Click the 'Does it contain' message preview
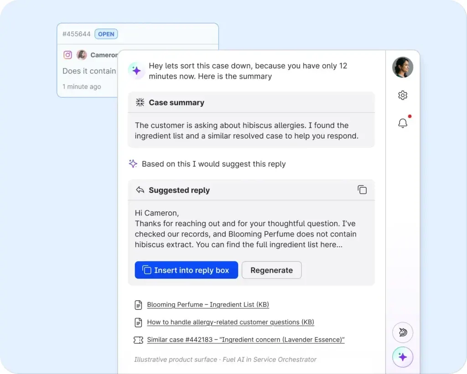This screenshot has height=374, width=467. (89, 71)
